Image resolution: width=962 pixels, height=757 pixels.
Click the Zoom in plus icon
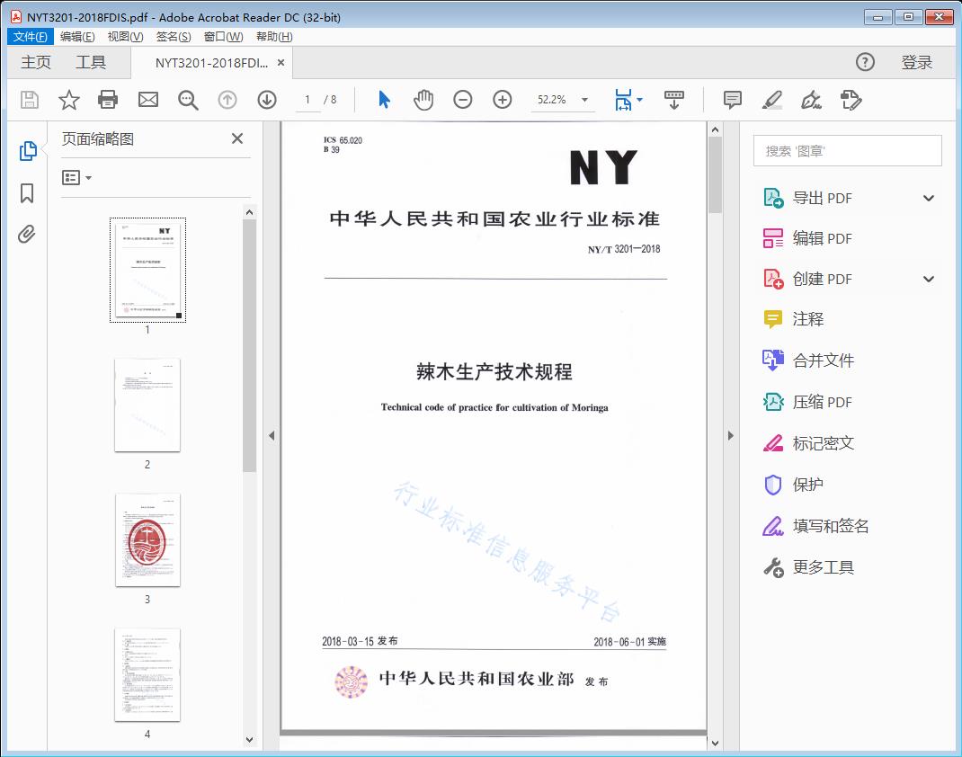click(x=503, y=100)
